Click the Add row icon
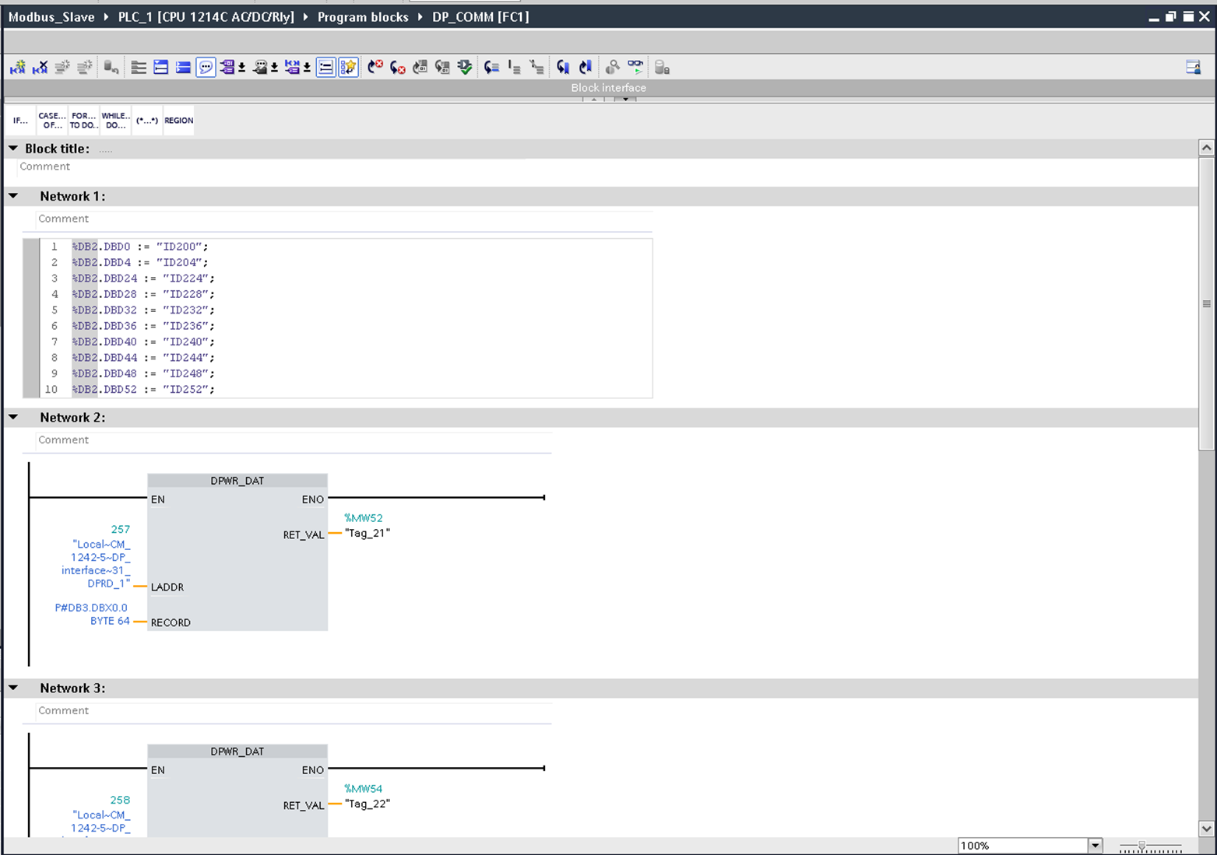The image size is (1217, 855). point(84,68)
